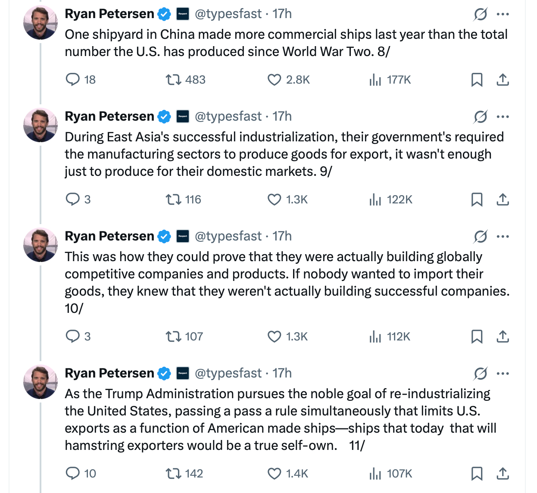View analytics showing 122K views

point(390,200)
